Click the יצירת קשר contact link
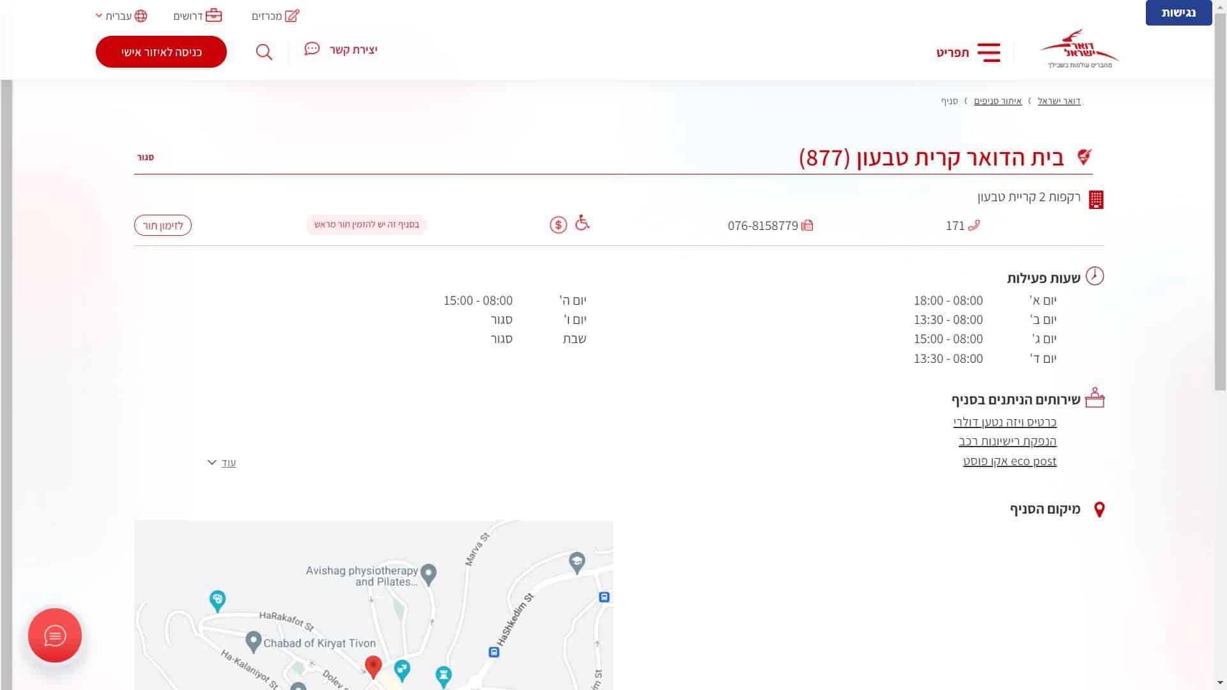The width and height of the screenshot is (1227, 690). pyautogui.click(x=353, y=50)
